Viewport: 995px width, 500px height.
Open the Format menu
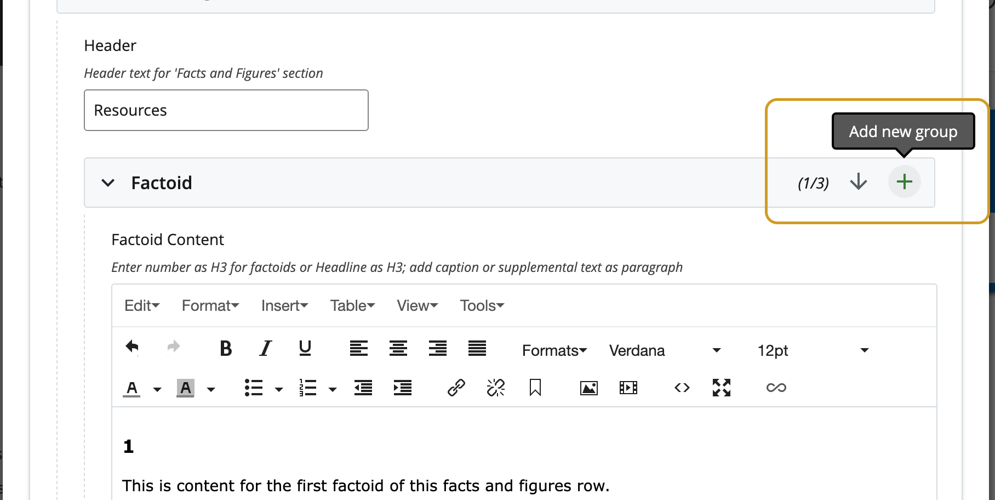tap(210, 305)
